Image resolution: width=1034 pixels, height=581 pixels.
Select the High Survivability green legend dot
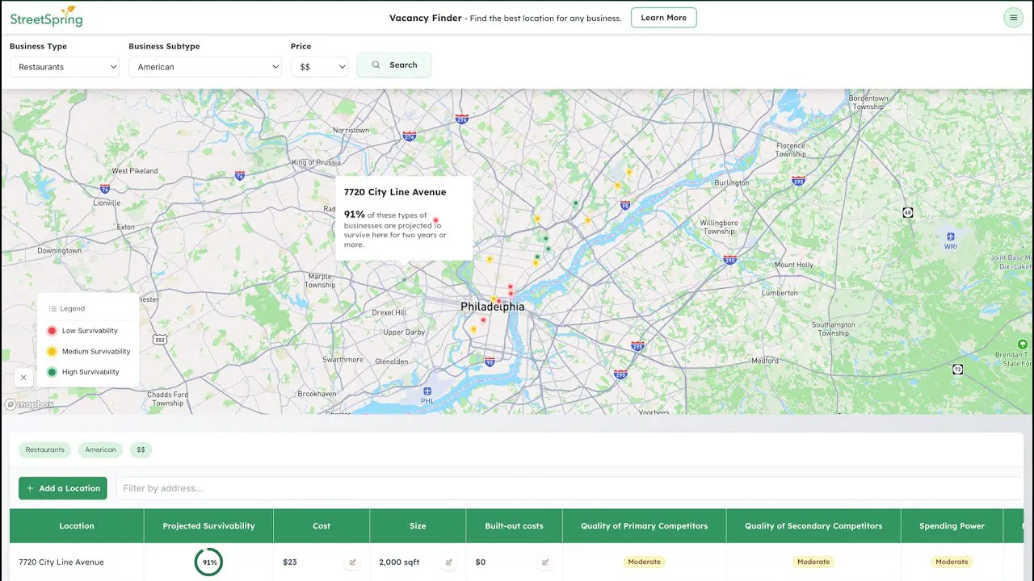pyautogui.click(x=52, y=372)
